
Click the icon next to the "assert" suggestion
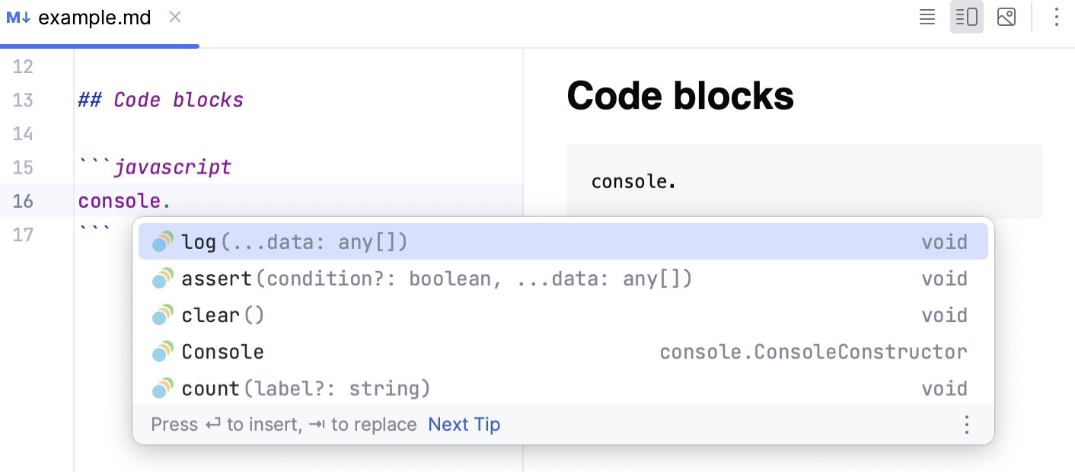click(162, 278)
